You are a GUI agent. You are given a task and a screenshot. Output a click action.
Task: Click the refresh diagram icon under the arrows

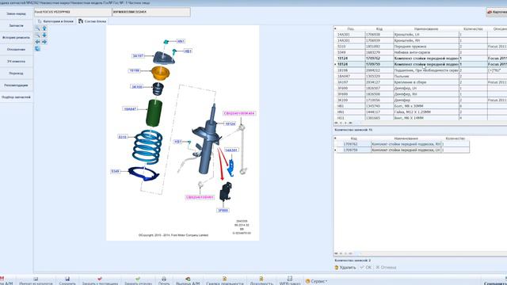(x=37, y=48)
